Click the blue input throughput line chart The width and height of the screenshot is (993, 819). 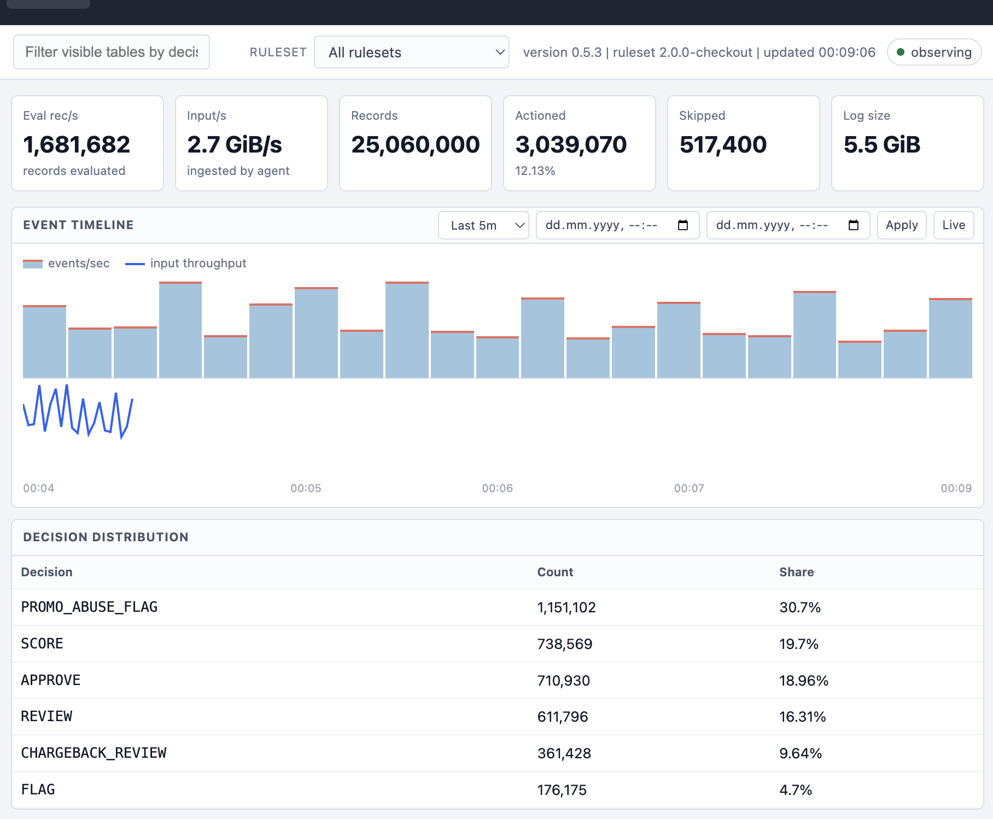(78, 412)
